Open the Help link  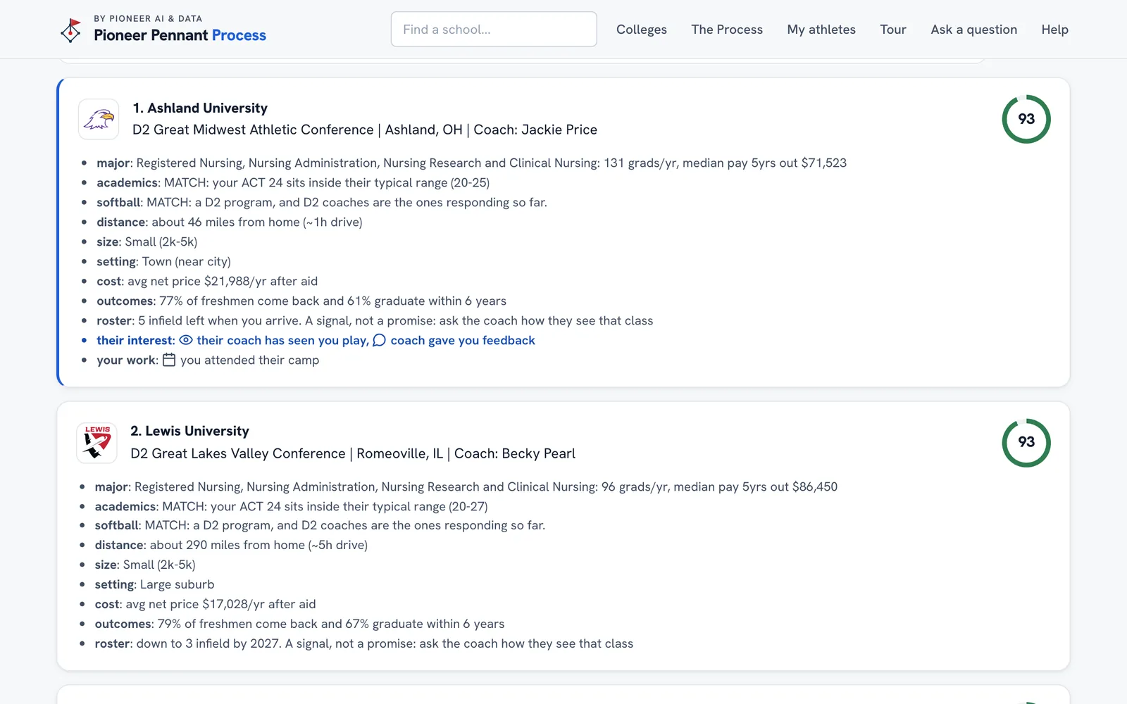[x=1055, y=30]
